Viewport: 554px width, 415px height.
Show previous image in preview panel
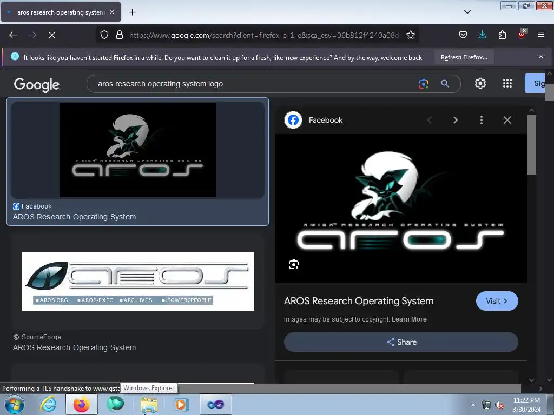click(x=429, y=120)
